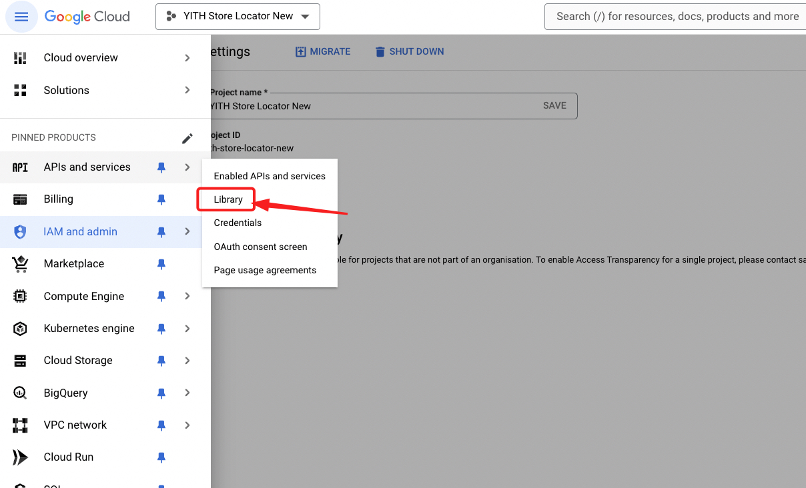Click the Cloud Run icon
This screenshot has height=488, width=806.
(20, 457)
